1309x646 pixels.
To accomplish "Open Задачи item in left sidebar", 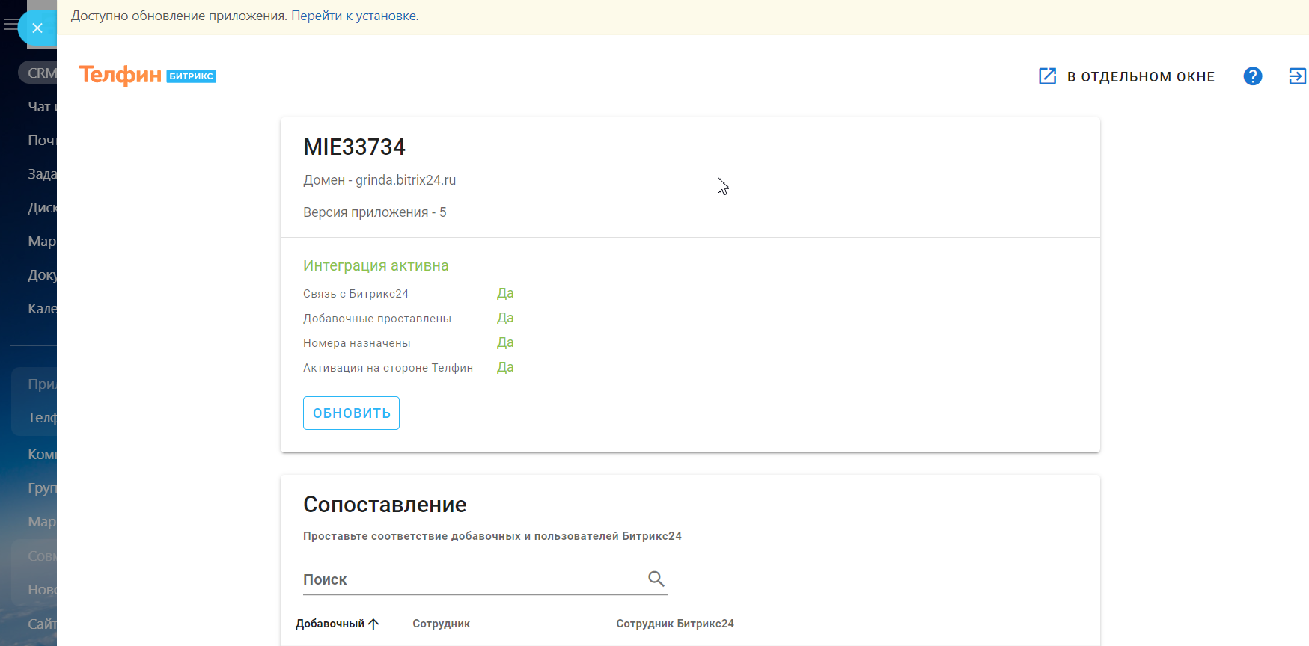I will (x=41, y=174).
